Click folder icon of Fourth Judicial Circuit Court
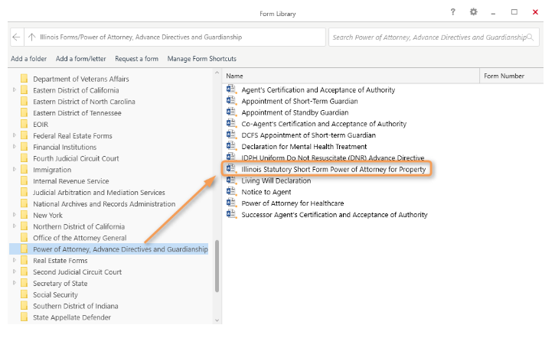The image size is (555, 351). (x=24, y=158)
